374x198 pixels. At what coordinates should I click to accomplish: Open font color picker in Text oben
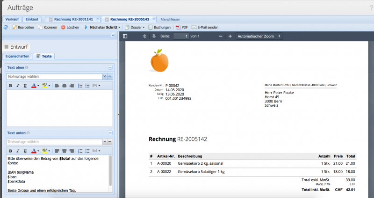(x=36, y=86)
